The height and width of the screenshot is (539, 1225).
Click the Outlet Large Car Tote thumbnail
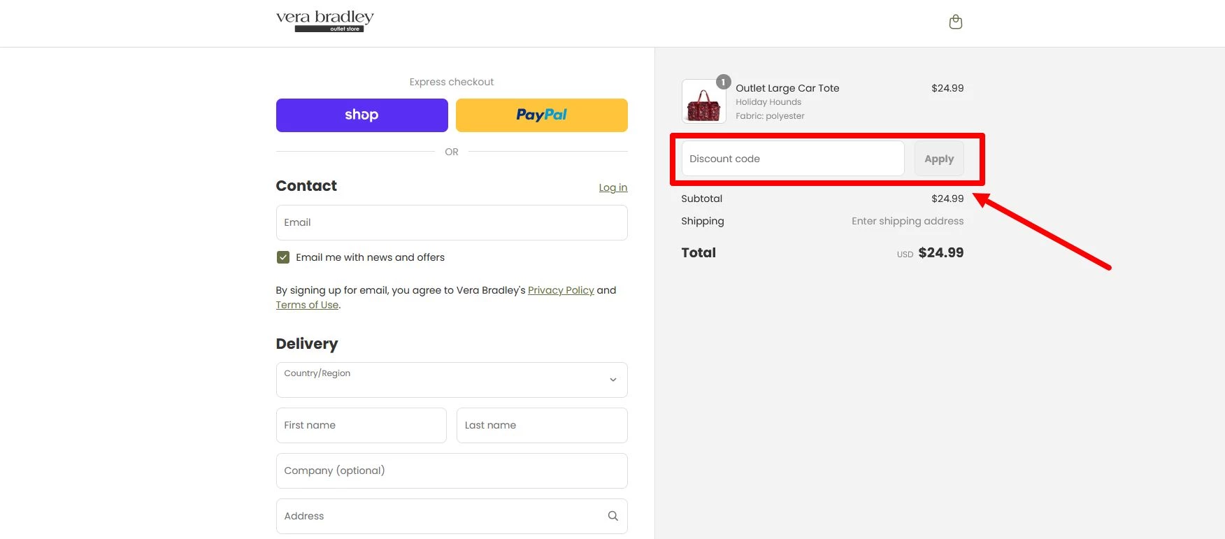(x=703, y=102)
